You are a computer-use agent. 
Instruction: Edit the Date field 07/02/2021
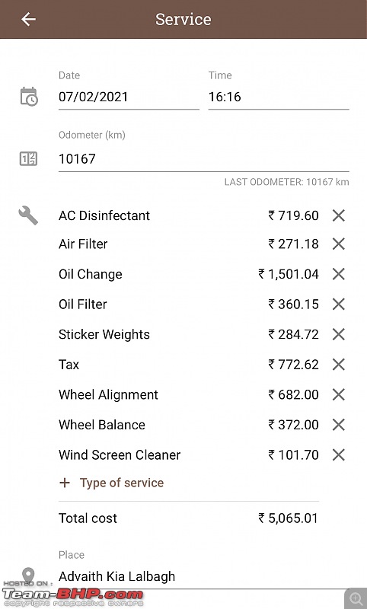coord(129,97)
